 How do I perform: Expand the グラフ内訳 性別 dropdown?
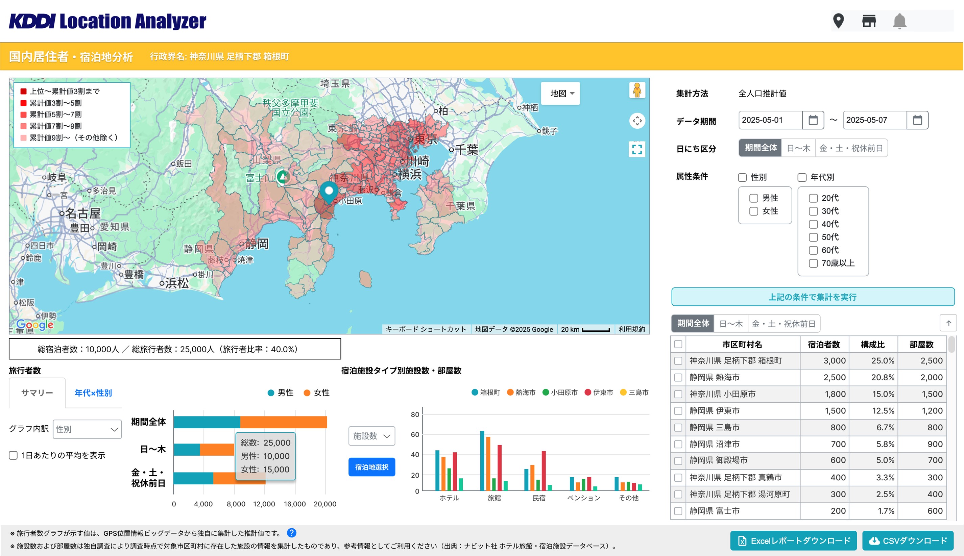[x=87, y=429]
